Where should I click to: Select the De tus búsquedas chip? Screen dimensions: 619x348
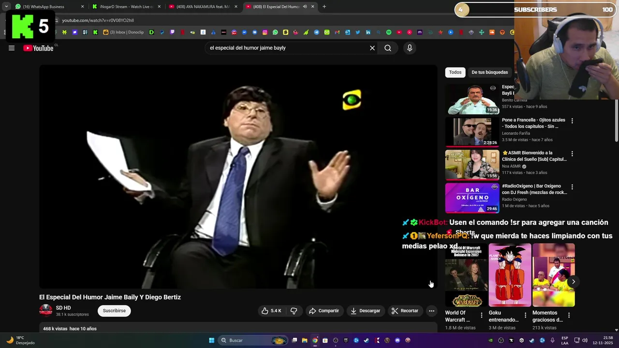point(490,72)
